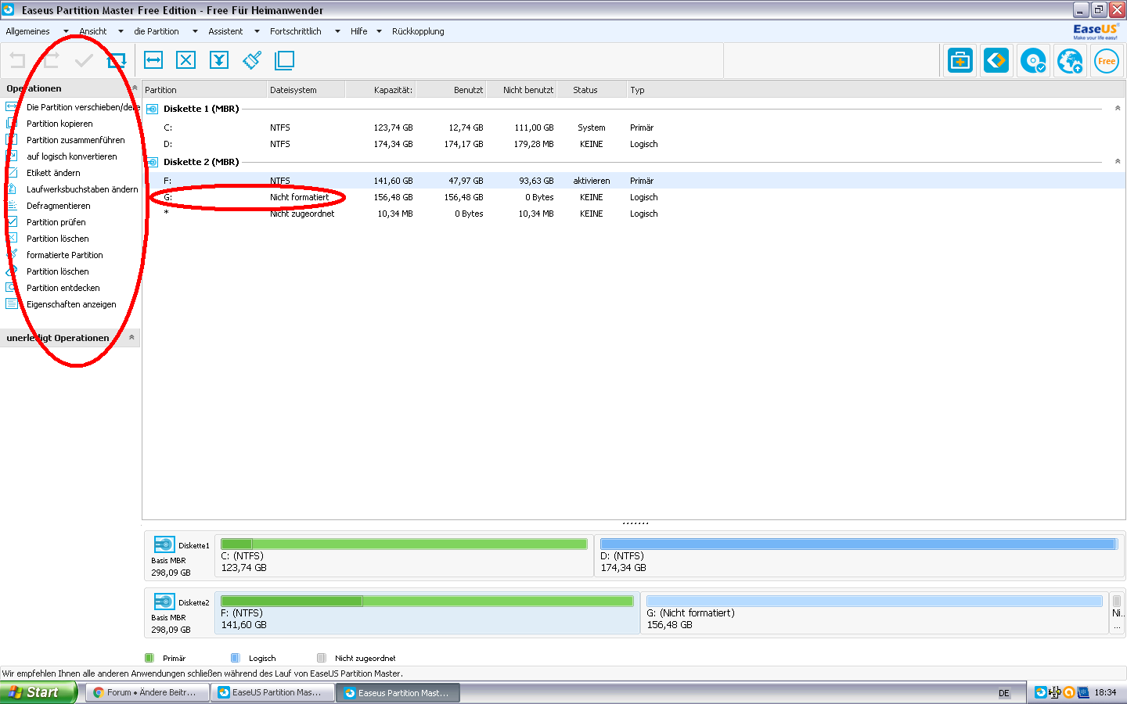Click the round Free button icon
1127x704 pixels.
[x=1107, y=60]
